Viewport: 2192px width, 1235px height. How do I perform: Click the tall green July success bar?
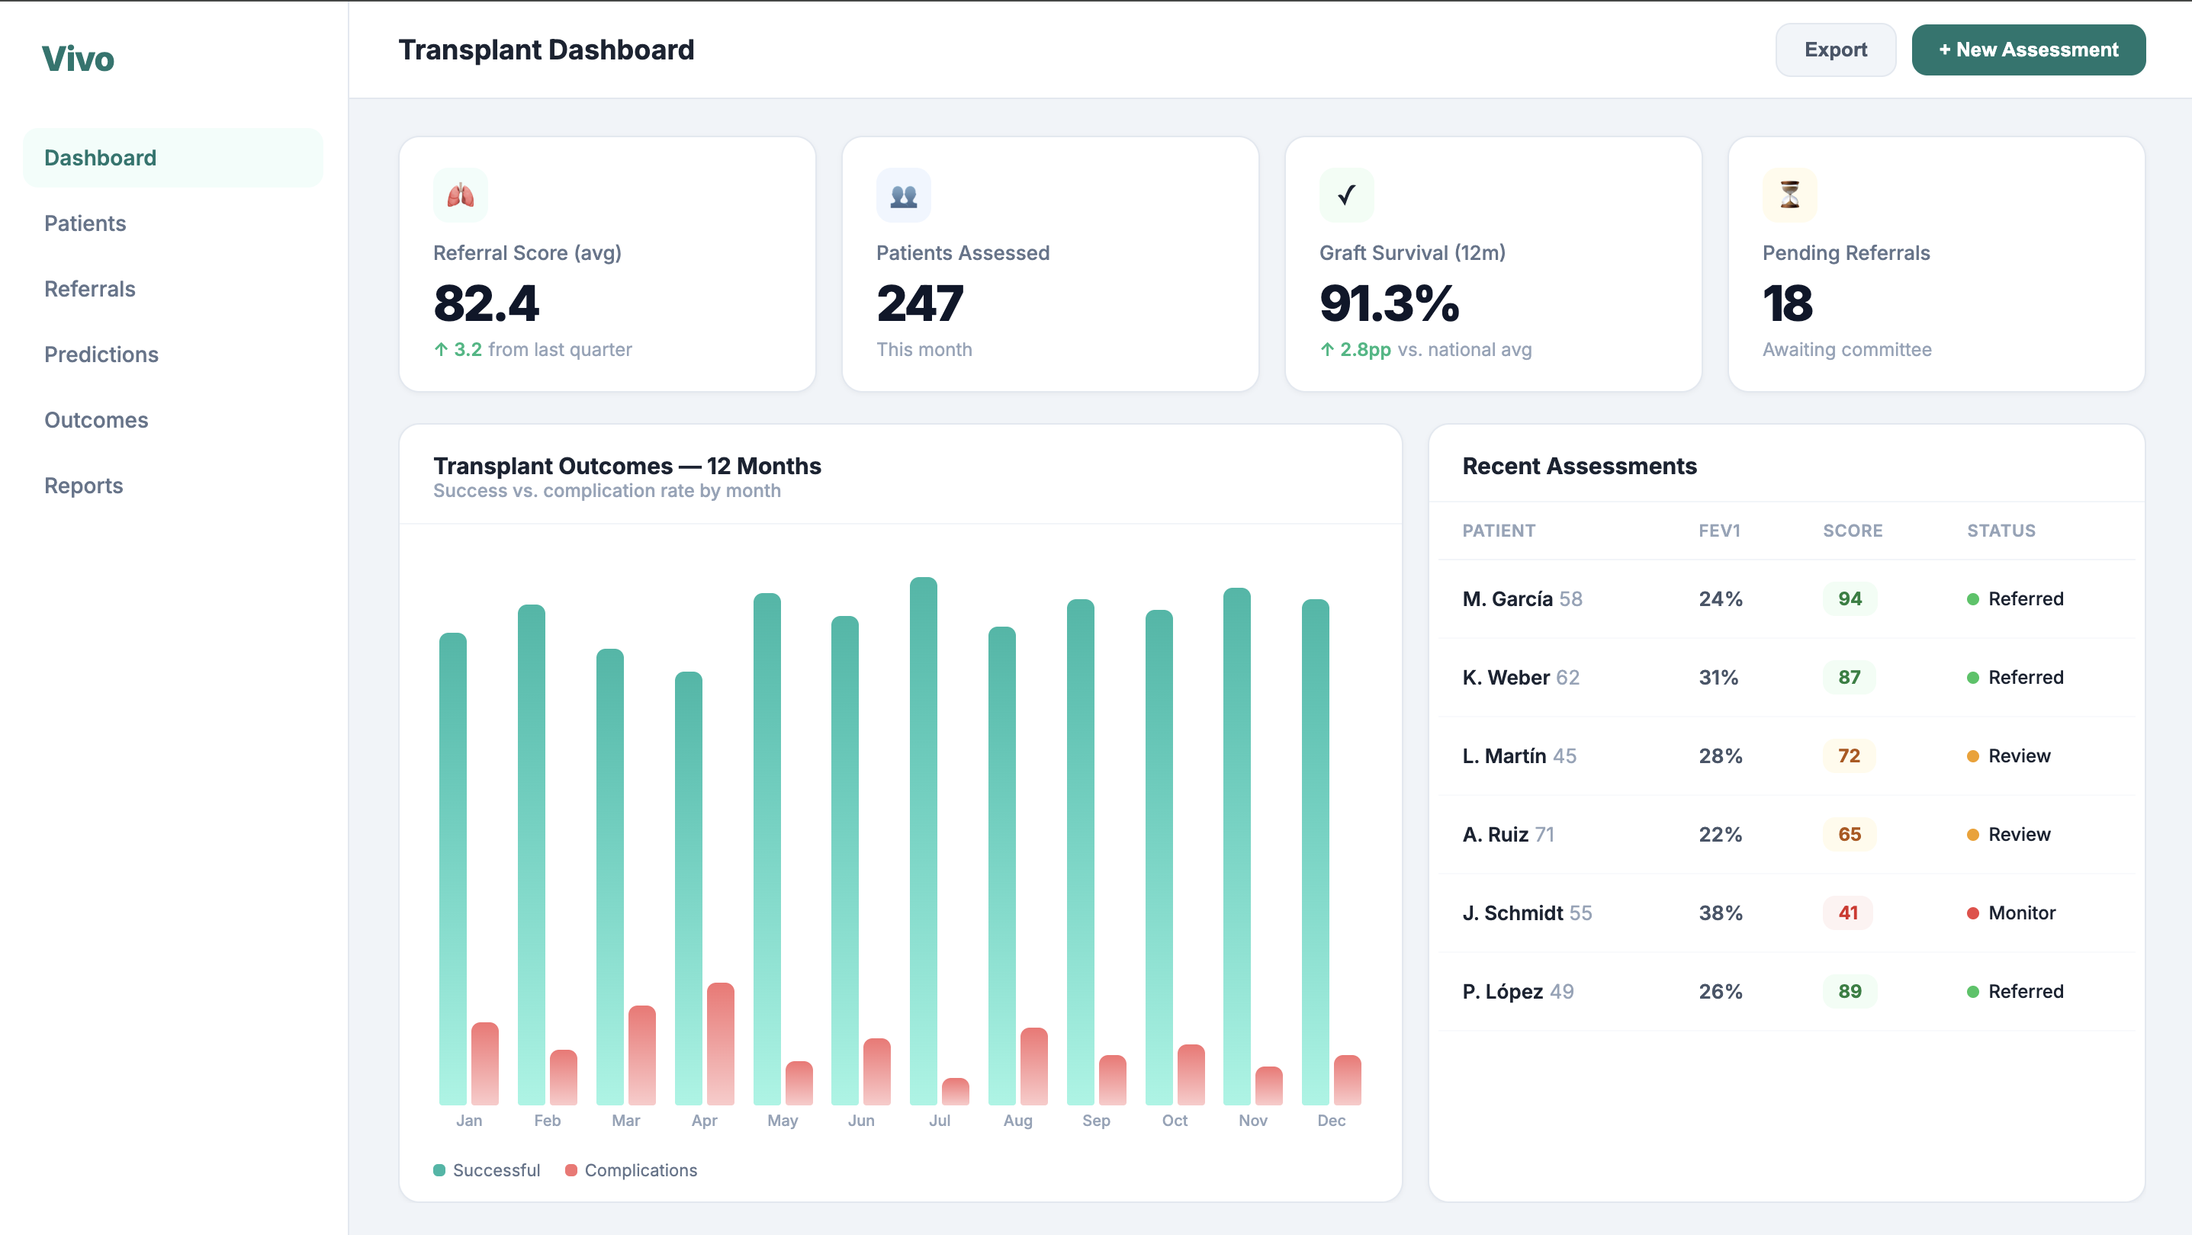tap(924, 841)
